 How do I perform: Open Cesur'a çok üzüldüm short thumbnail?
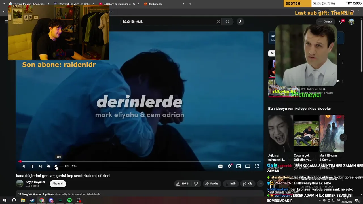pyautogui.click(x=306, y=133)
